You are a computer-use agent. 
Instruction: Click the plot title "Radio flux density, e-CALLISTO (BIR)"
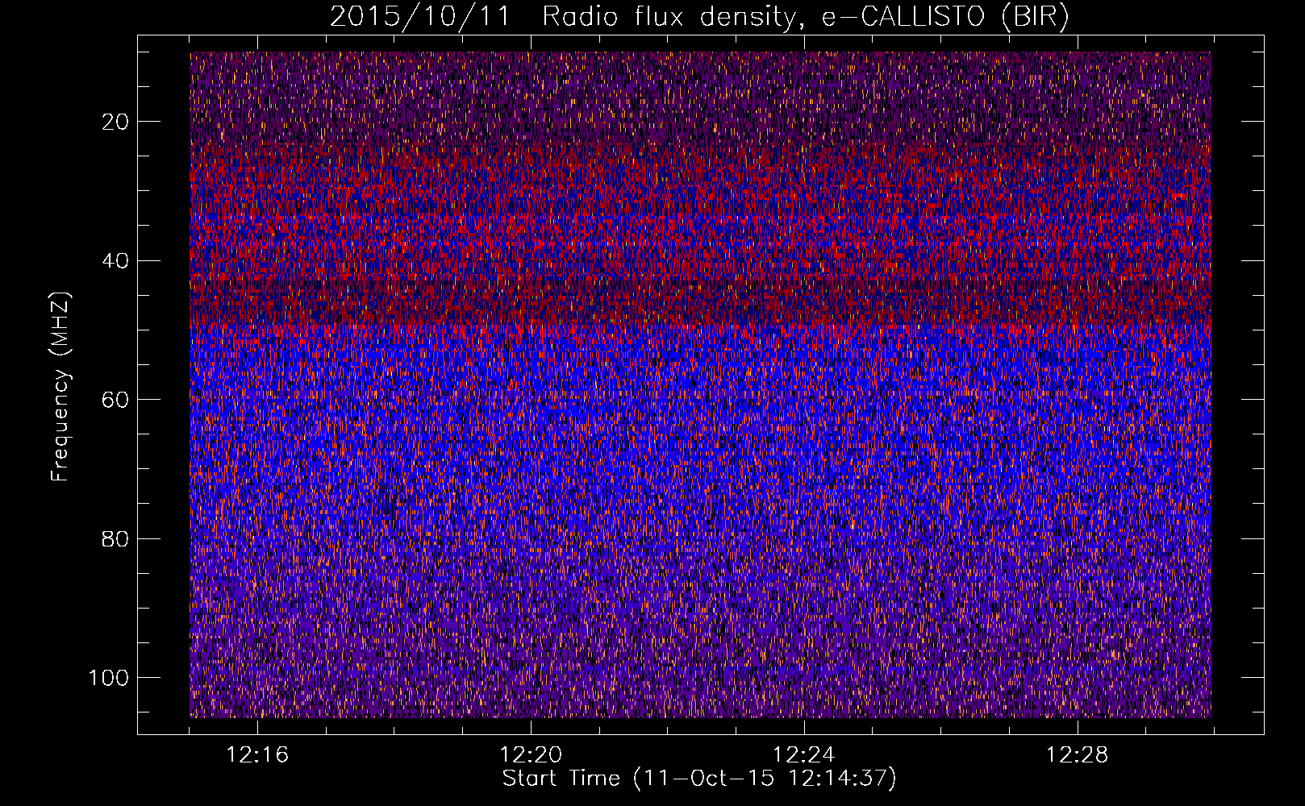(x=805, y=17)
